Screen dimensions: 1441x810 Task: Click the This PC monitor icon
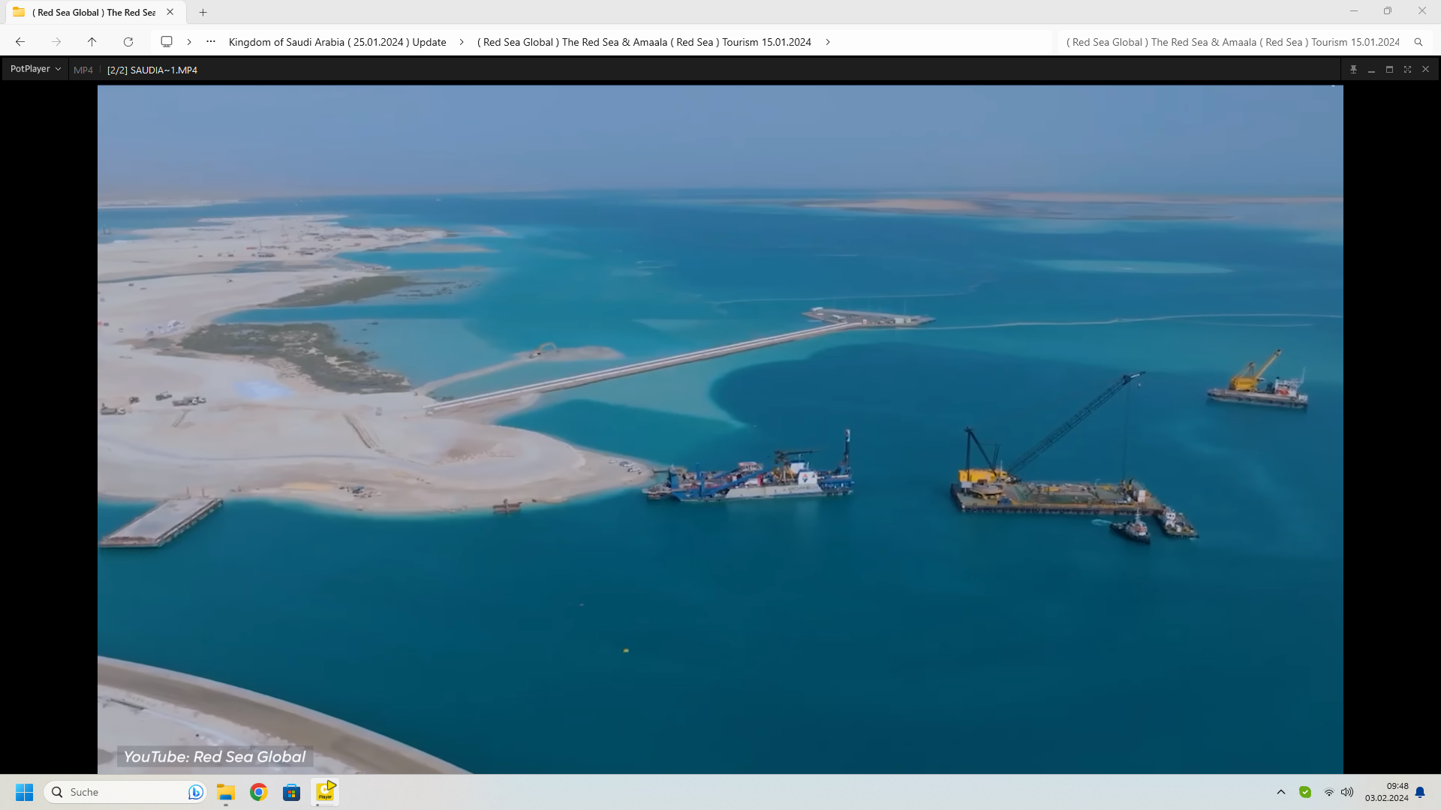pyautogui.click(x=167, y=42)
